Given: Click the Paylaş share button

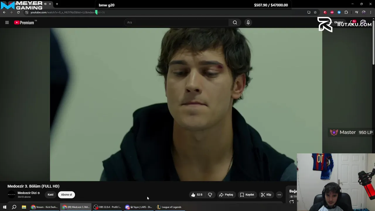Looking at the screenshot, I should [226, 195].
